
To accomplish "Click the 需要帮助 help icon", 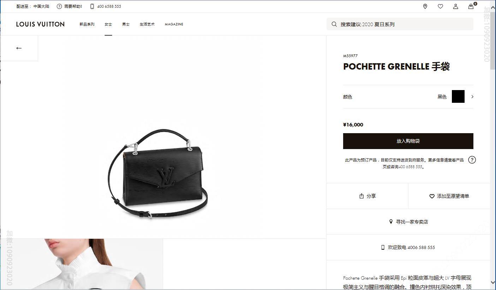I will pyautogui.click(x=59, y=6).
